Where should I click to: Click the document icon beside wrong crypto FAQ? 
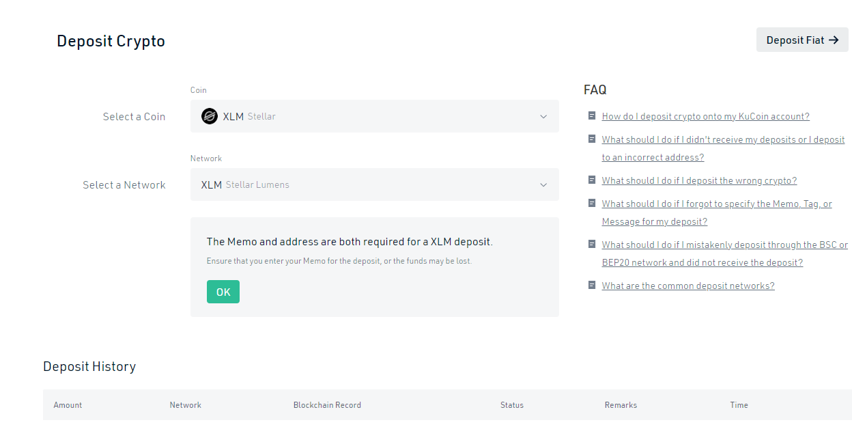tap(592, 180)
